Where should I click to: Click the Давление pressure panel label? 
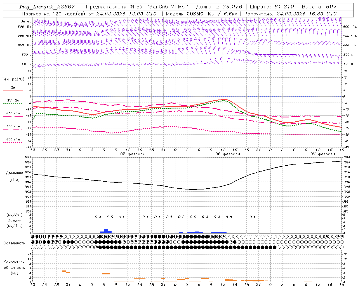pyautogui.click(x=15, y=173)
